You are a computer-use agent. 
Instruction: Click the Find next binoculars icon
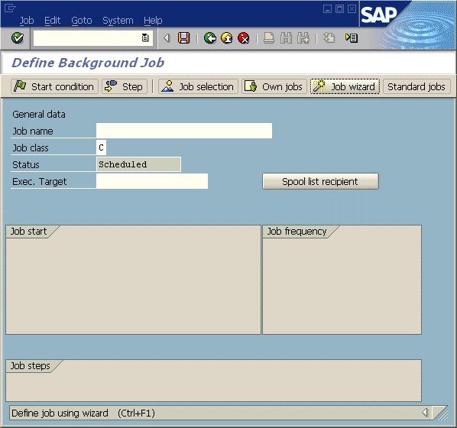[x=303, y=38]
